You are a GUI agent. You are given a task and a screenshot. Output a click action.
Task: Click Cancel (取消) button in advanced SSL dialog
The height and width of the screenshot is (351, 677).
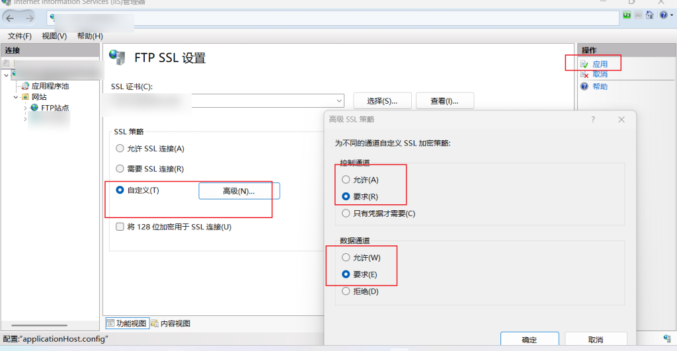point(596,339)
